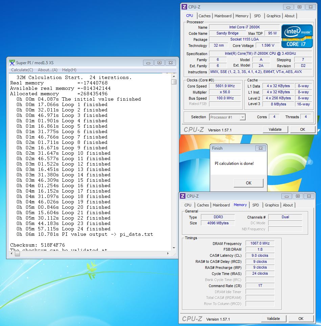This screenshot has width=321, height=326.
Task: Close the Finish dialog with X button
Action: point(260,148)
